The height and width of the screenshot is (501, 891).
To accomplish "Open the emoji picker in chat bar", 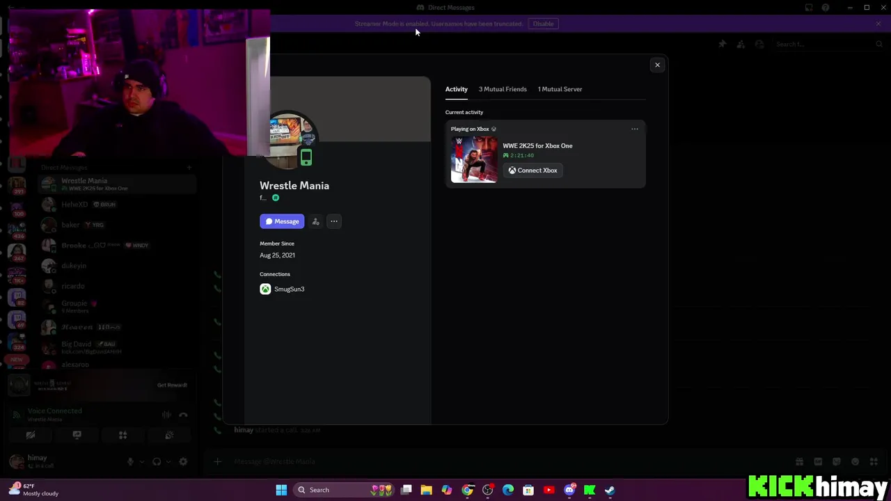I will (x=855, y=461).
